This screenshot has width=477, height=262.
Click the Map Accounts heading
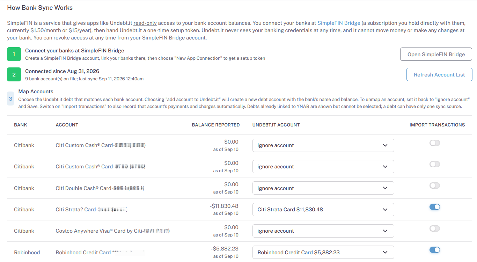pos(36,92)
